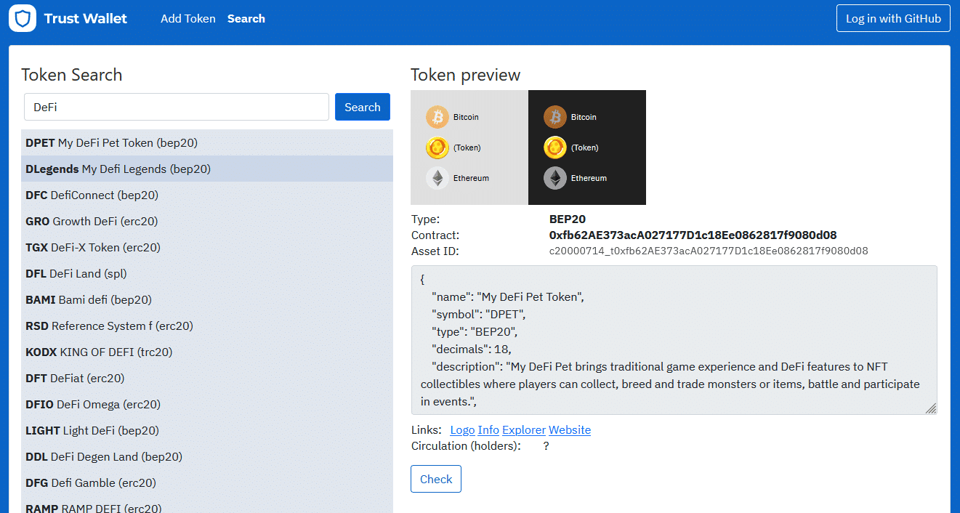Click inside the token JSON text area
This screenshot has height=513, width=960.
(x=674, y=340)
